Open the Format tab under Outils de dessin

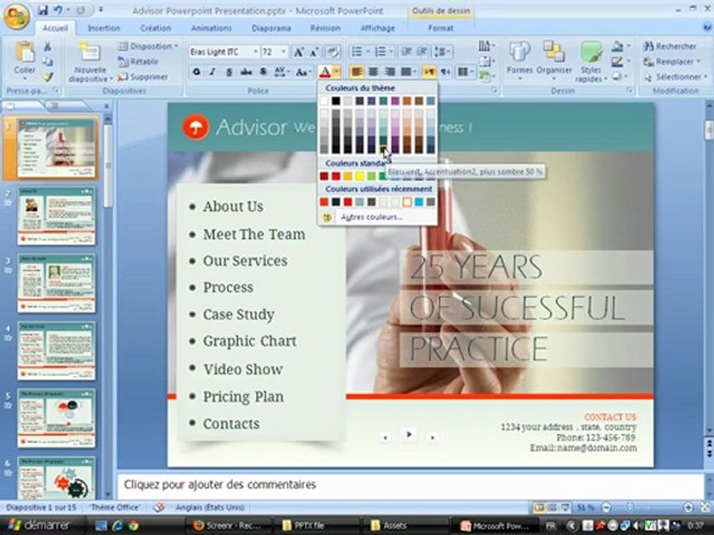[440, 27]
